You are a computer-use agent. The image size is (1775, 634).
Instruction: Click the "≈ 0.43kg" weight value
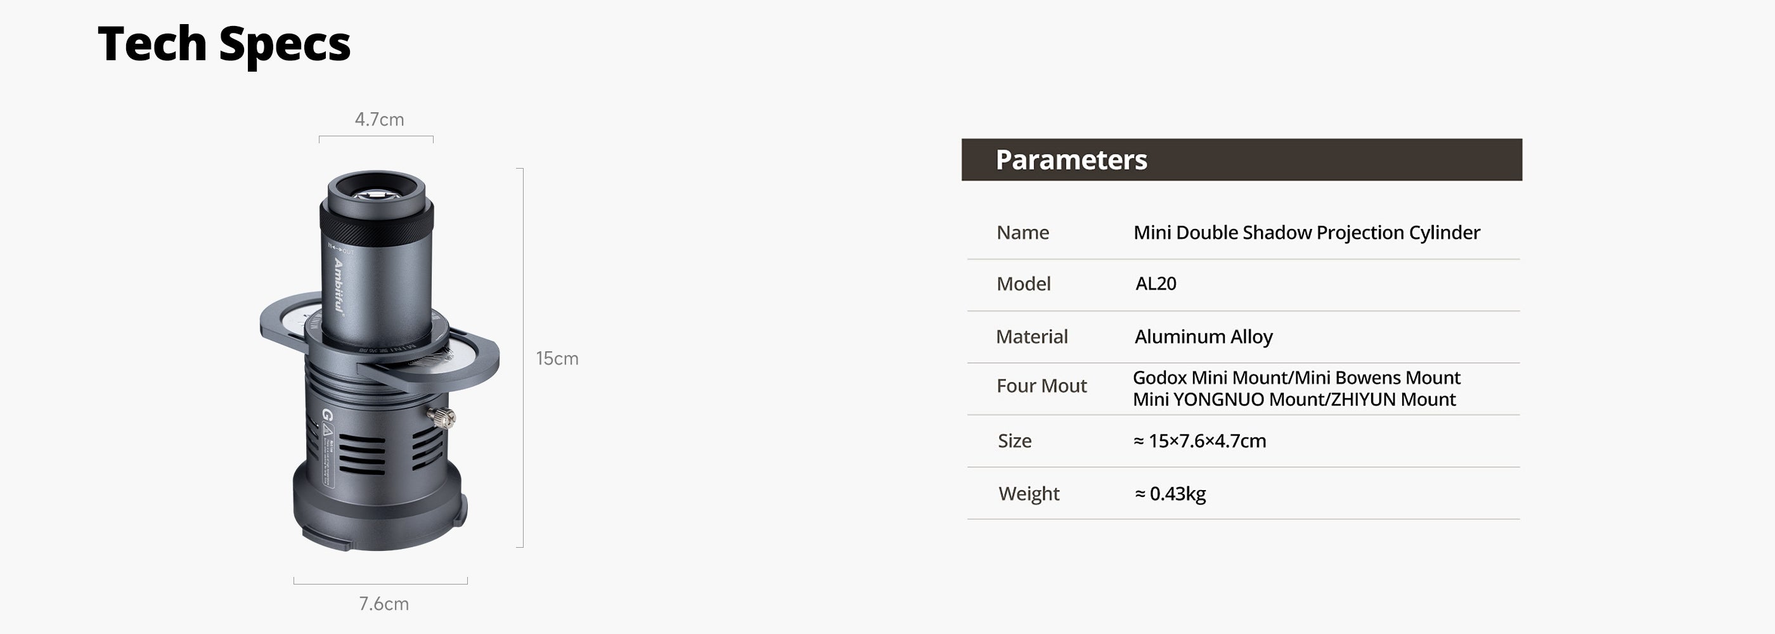[1170, 494]
